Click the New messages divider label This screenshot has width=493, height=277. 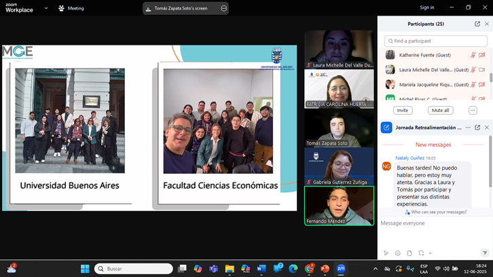[433, 145]
